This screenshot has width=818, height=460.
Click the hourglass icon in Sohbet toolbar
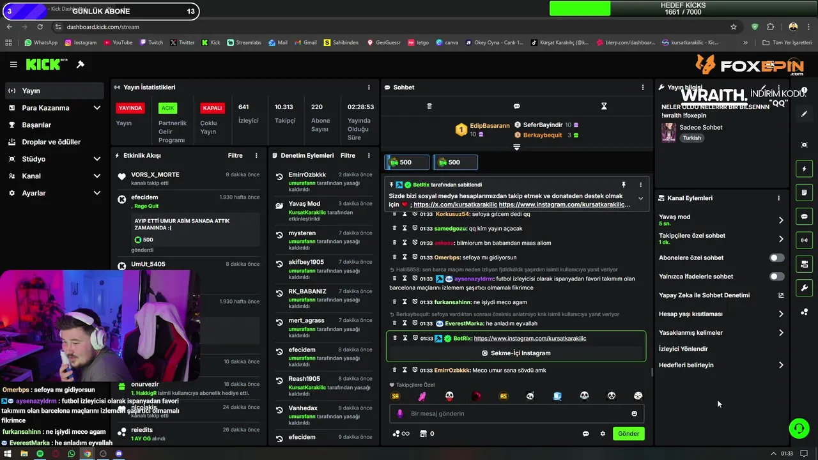(x=604, y=106)
